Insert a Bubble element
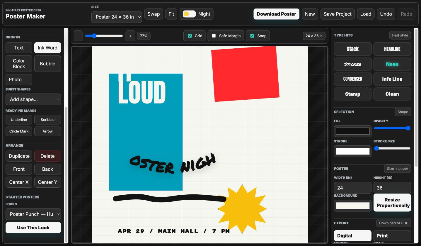This screenshot has width=421, height=246. [x=47, y=64]
